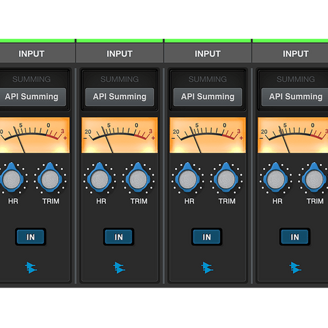
Task: Click the HR knob on the leftmost strip
Action: [x=12, y=179]
